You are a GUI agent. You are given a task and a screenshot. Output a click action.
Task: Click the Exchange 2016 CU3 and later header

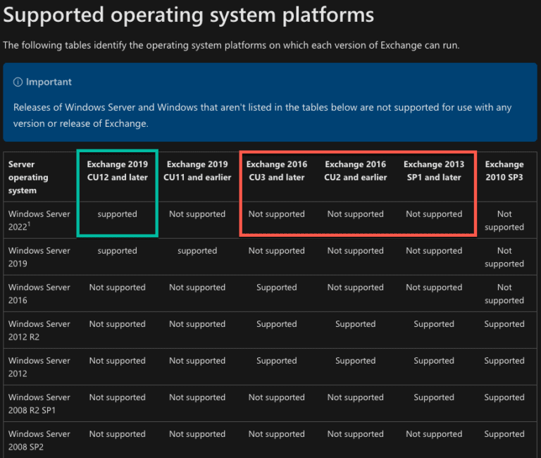276,171
